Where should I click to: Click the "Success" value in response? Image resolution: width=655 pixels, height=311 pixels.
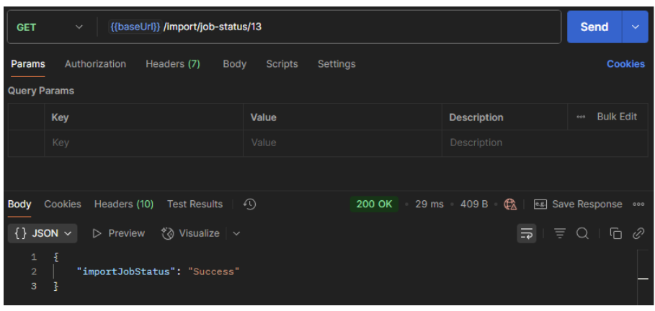[214, 271]
